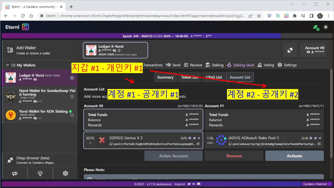The height and width of the screenshot is (188, 334).
Task: Open the ADAvault pool Telegram icon
Action: pyautogui.click(x=320, y=138)
